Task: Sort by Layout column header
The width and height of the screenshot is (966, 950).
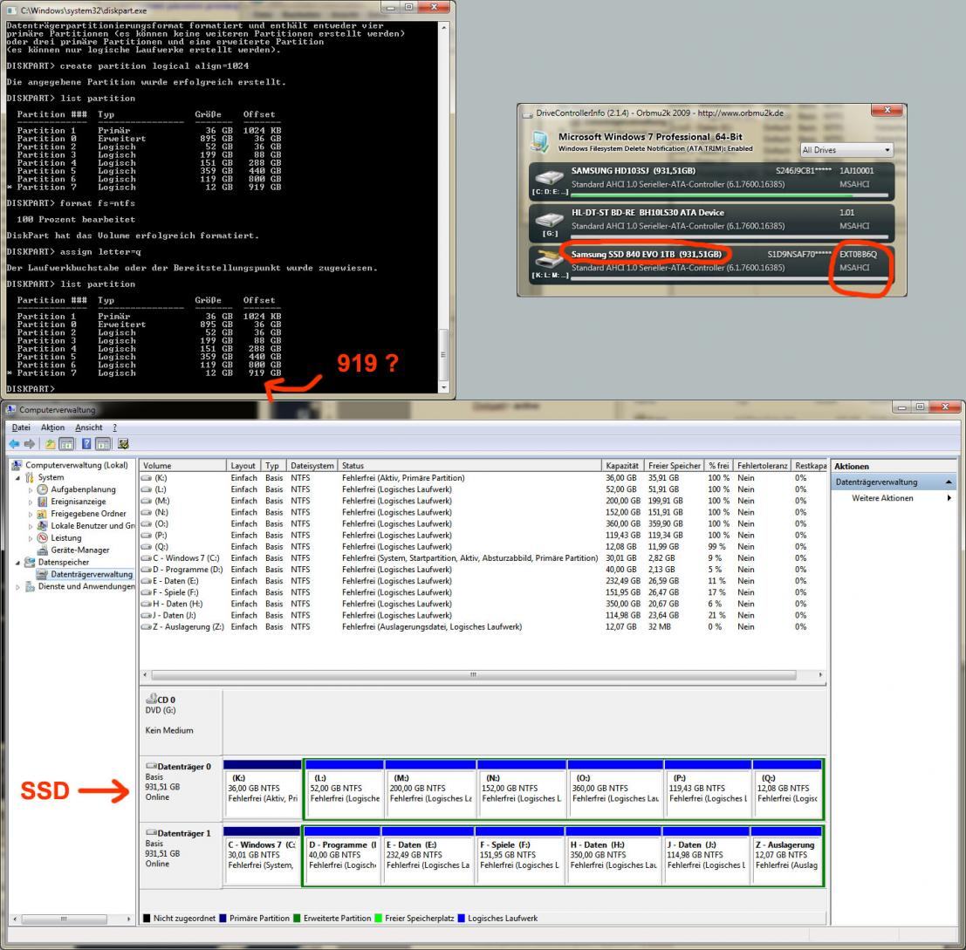Action: pos(243,466)
